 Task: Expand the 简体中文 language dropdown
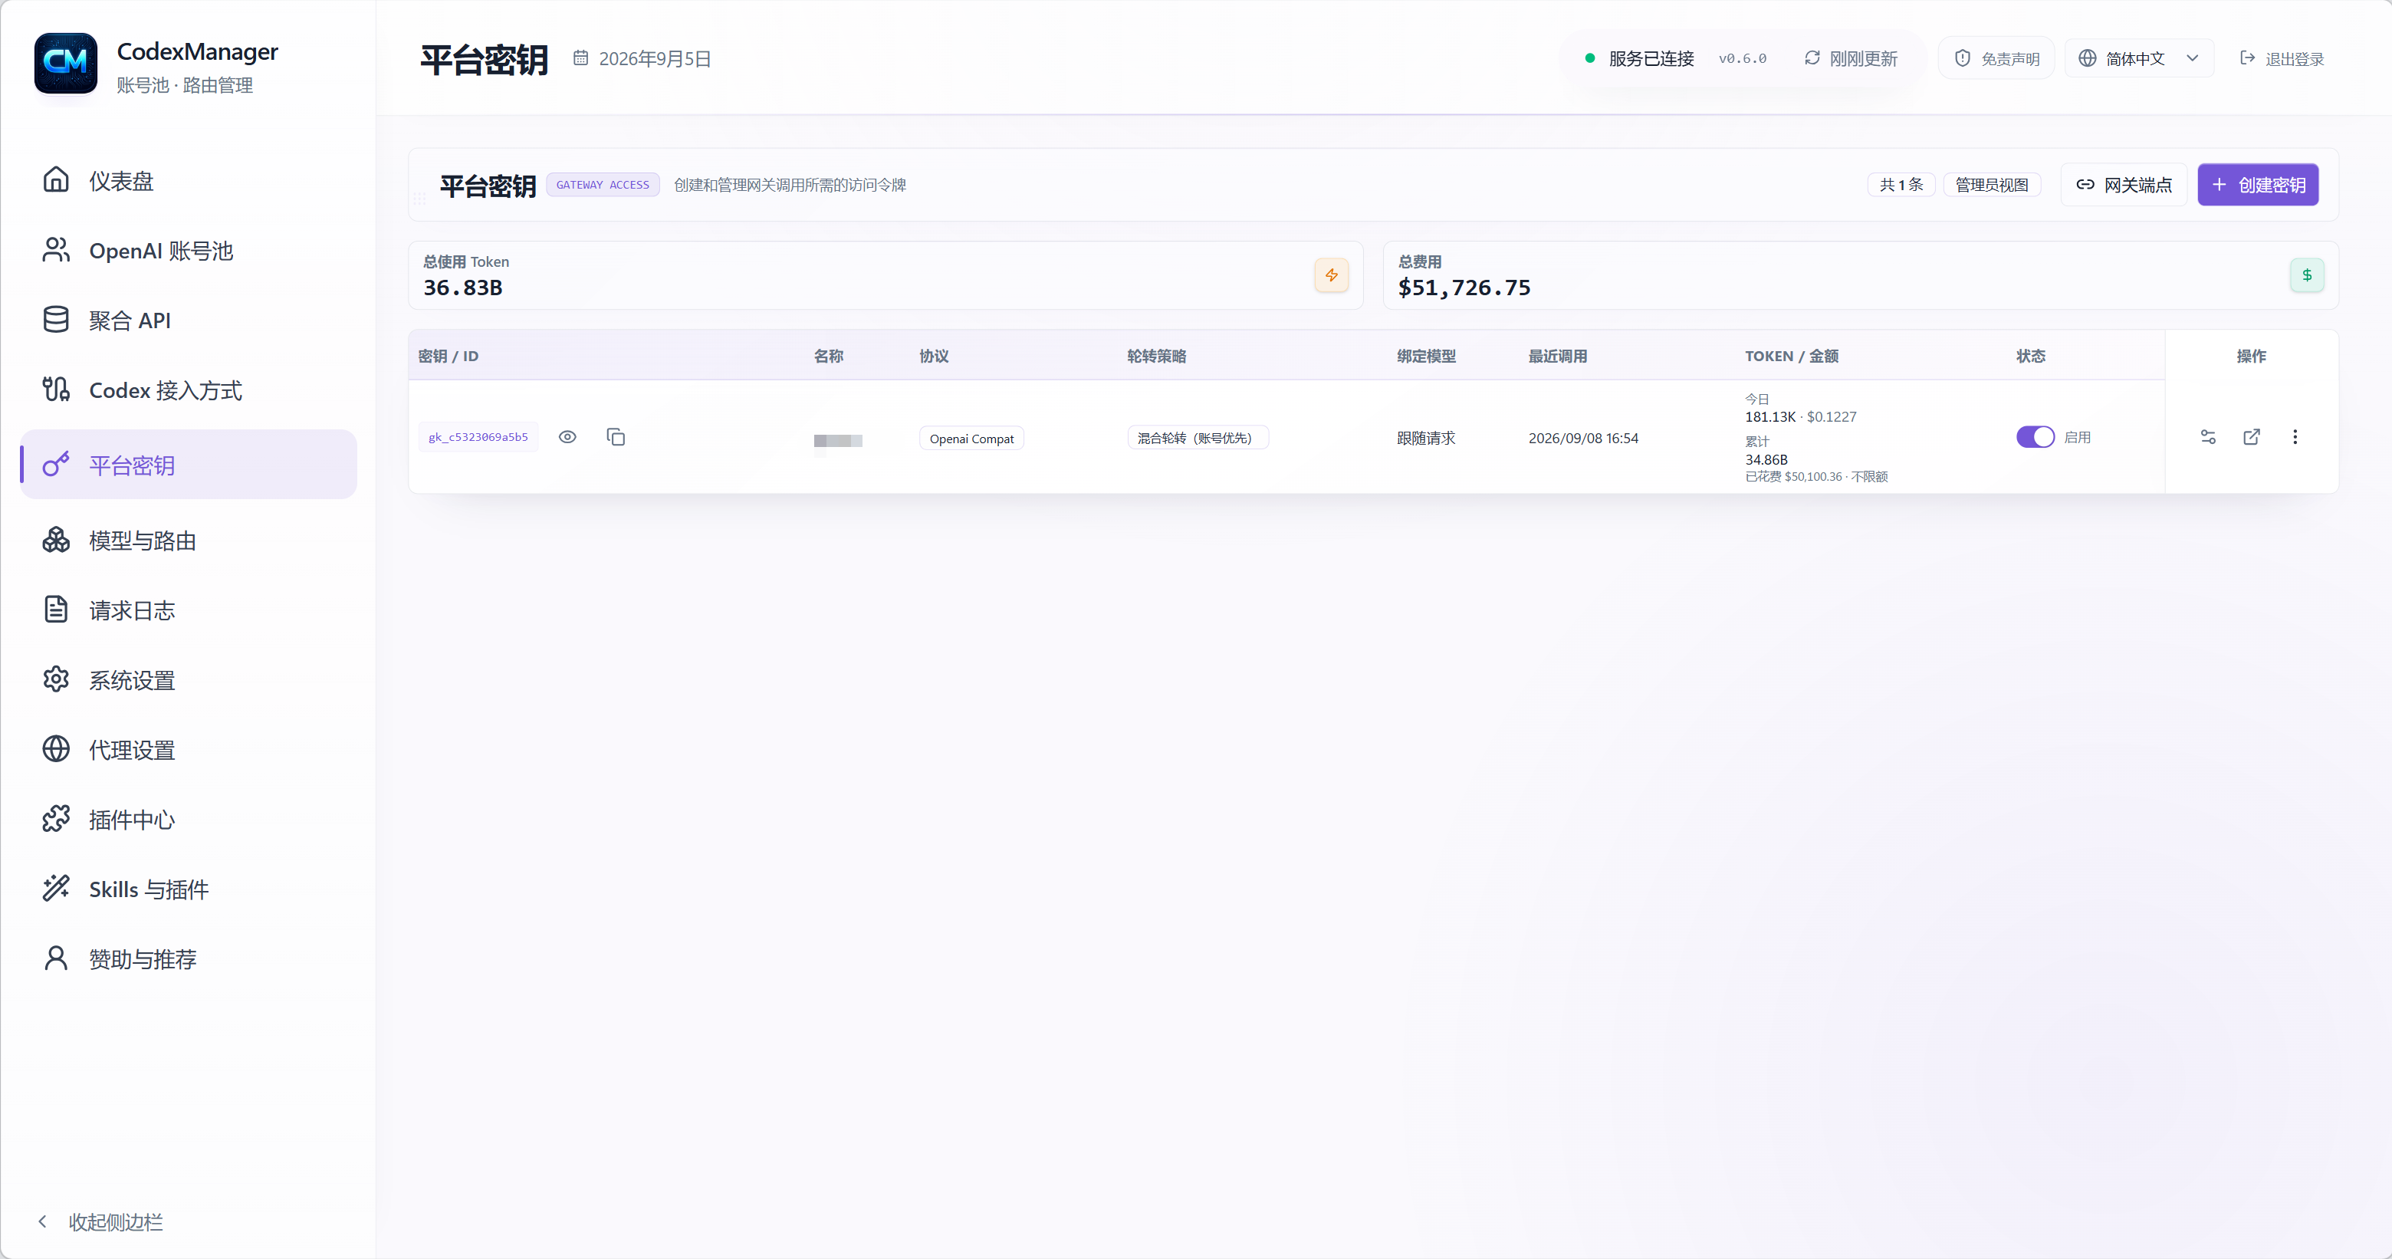pyautogui.click(x=2140, y=58)
